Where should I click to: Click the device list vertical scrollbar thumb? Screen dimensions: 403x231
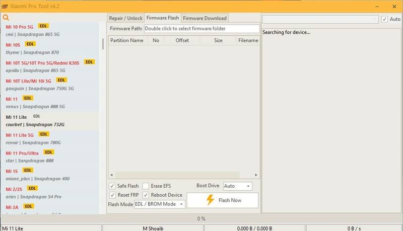(103, 44)
